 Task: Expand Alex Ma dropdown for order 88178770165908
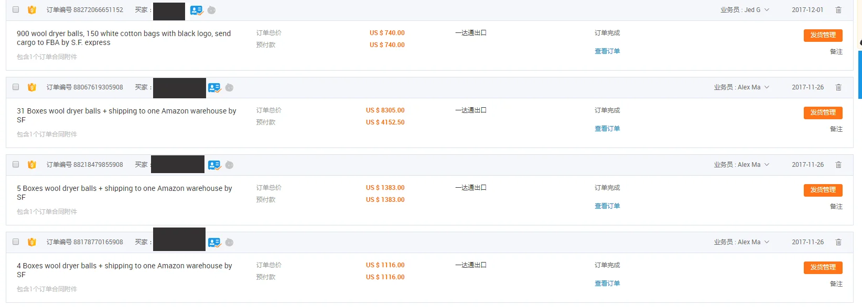pos(767,242)
